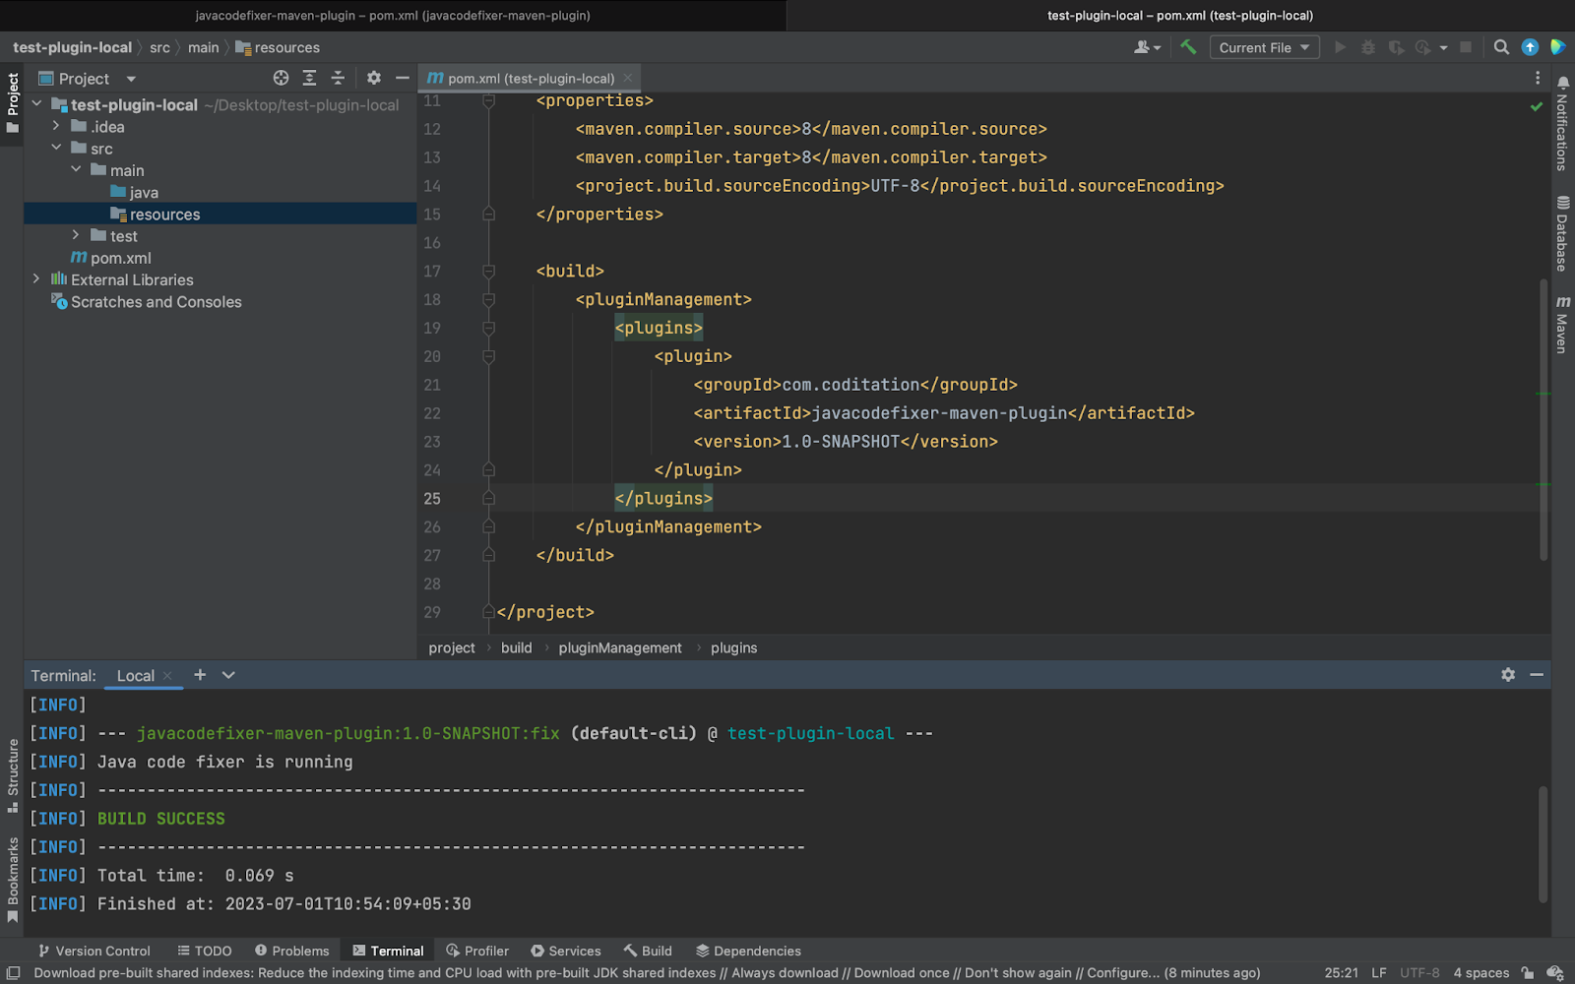Open editor tabs more options menu

[1538, 78]
